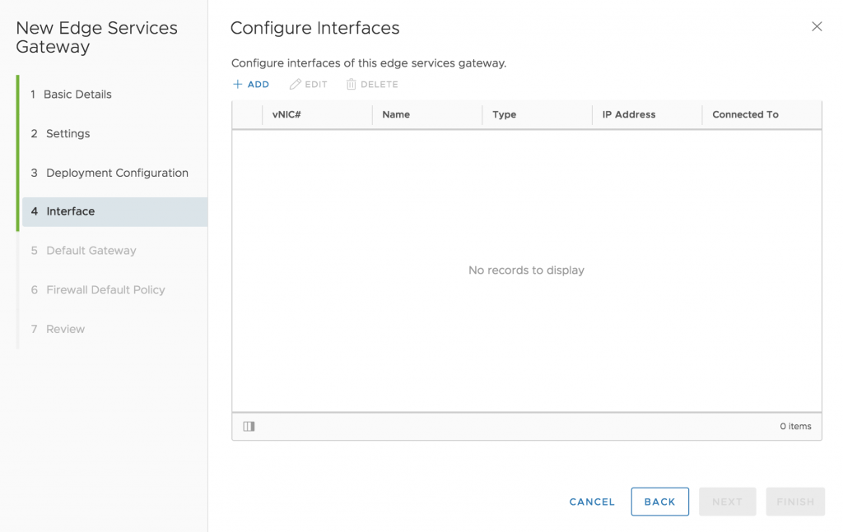Click the Name column header

point(427,114)
